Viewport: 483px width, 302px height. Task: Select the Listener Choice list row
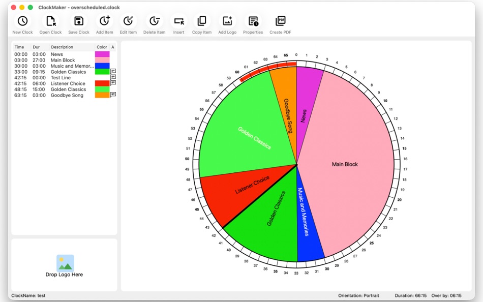pyautogui.click(x=65, y=83)
